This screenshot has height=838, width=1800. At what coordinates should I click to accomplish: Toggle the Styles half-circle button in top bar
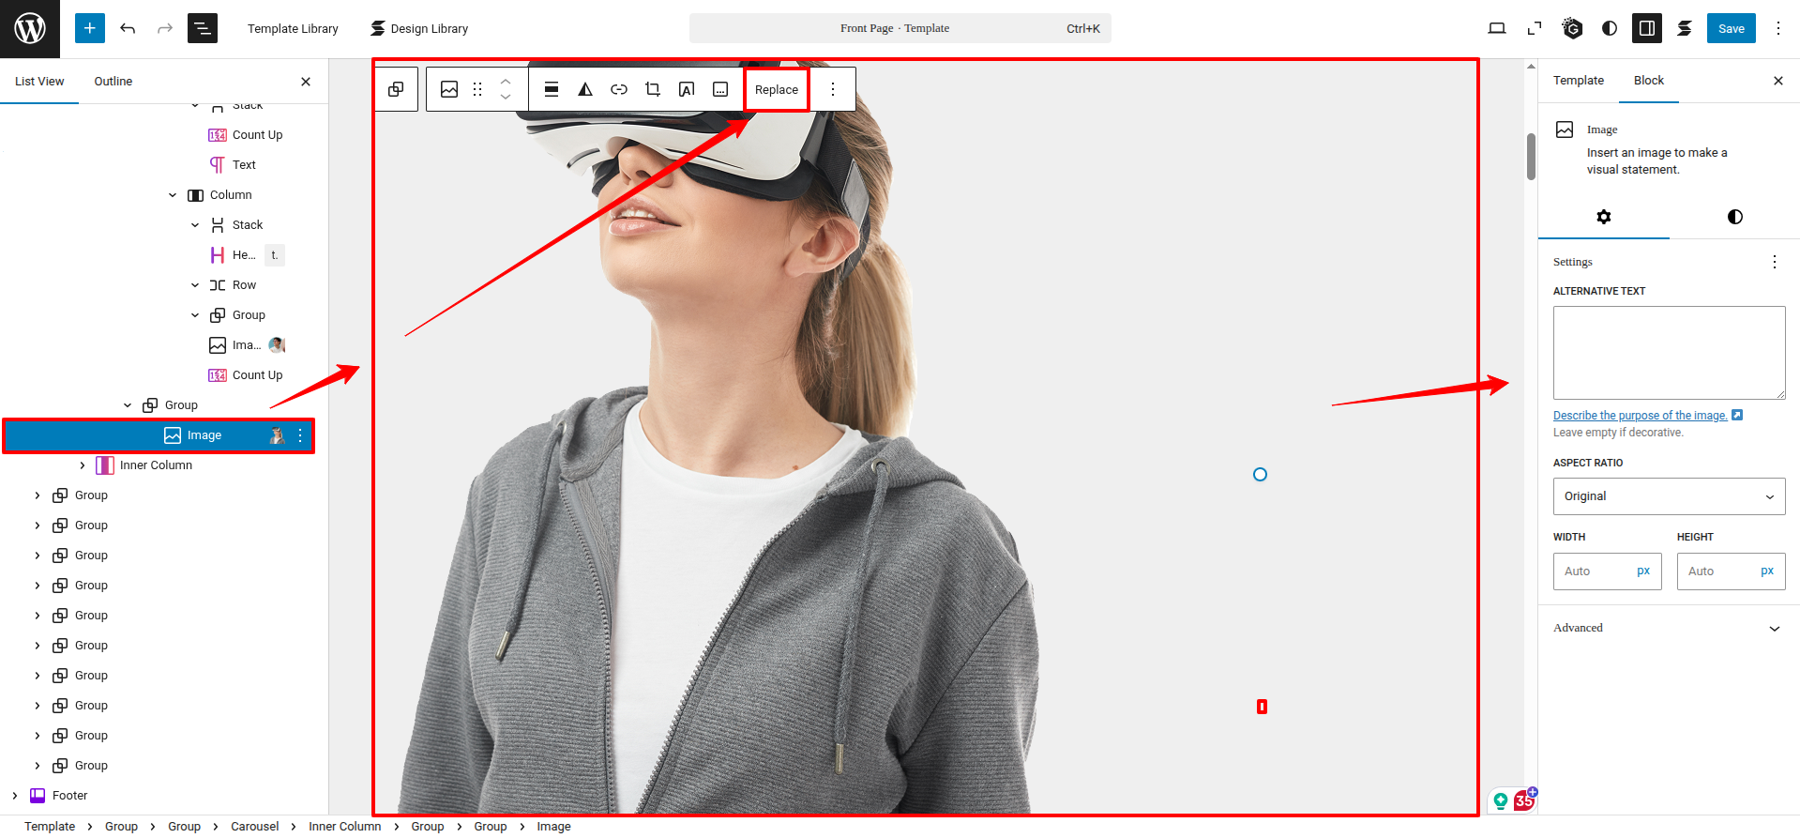pos(1610,28)
